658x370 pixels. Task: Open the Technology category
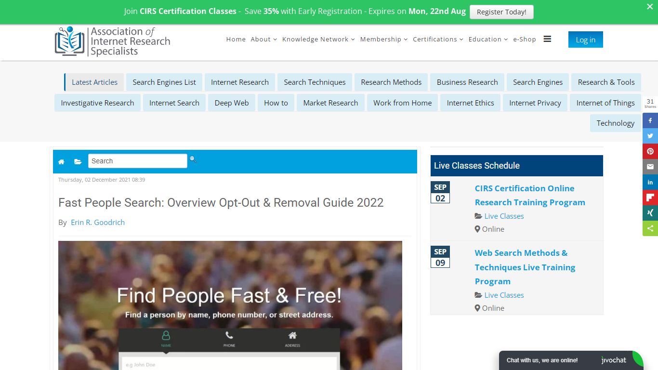click(616, 123)
